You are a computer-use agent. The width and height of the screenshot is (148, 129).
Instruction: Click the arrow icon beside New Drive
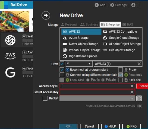pyautogui.click(x=46, y=15)
